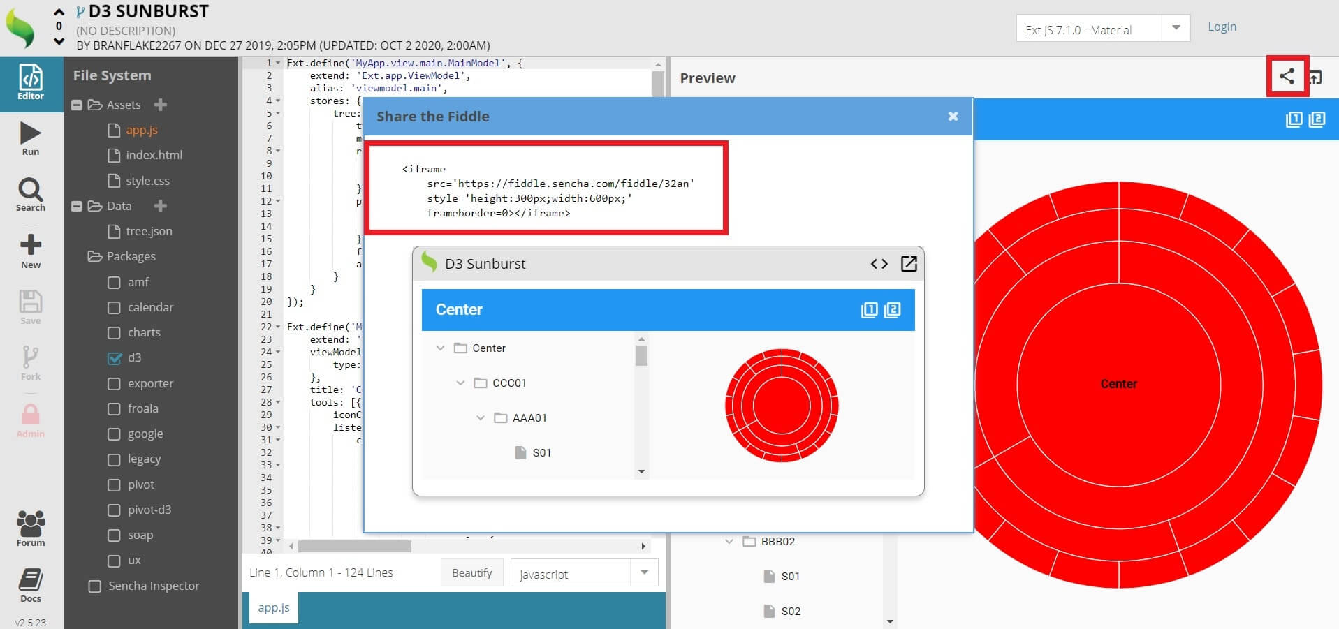
Task: Click the iframe embed code text
Action: [x=548, y=191]
